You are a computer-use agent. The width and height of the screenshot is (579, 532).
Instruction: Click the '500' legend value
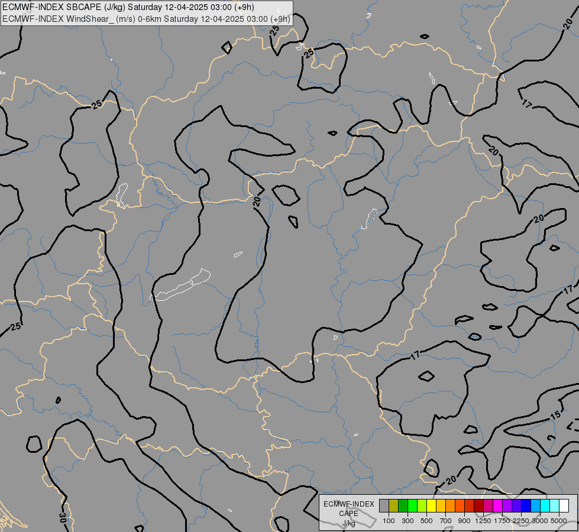coord(426,521)
